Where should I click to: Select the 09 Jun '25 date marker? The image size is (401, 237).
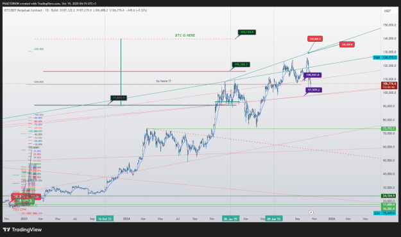[274, 219]
